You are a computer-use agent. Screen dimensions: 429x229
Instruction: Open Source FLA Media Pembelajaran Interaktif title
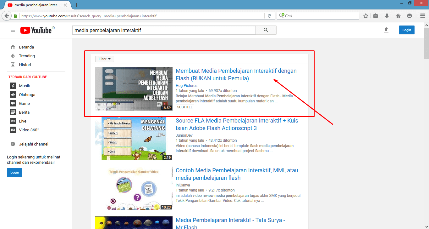(237, 124)
